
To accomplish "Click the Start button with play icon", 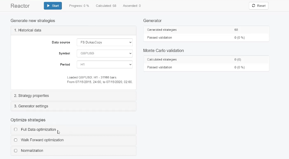I will click(53, 6).
